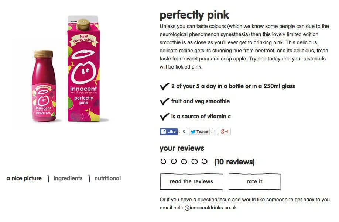Click the small smoothie bottle image
Viewport: 339px width, 222px height.
(44, 86)
